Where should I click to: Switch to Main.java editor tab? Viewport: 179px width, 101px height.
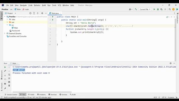click(55, 13)
